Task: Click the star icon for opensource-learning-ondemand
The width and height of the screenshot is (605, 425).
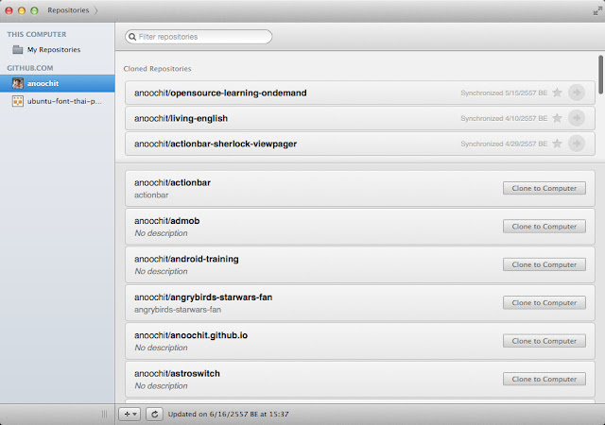Action: (x=557, y=93)
